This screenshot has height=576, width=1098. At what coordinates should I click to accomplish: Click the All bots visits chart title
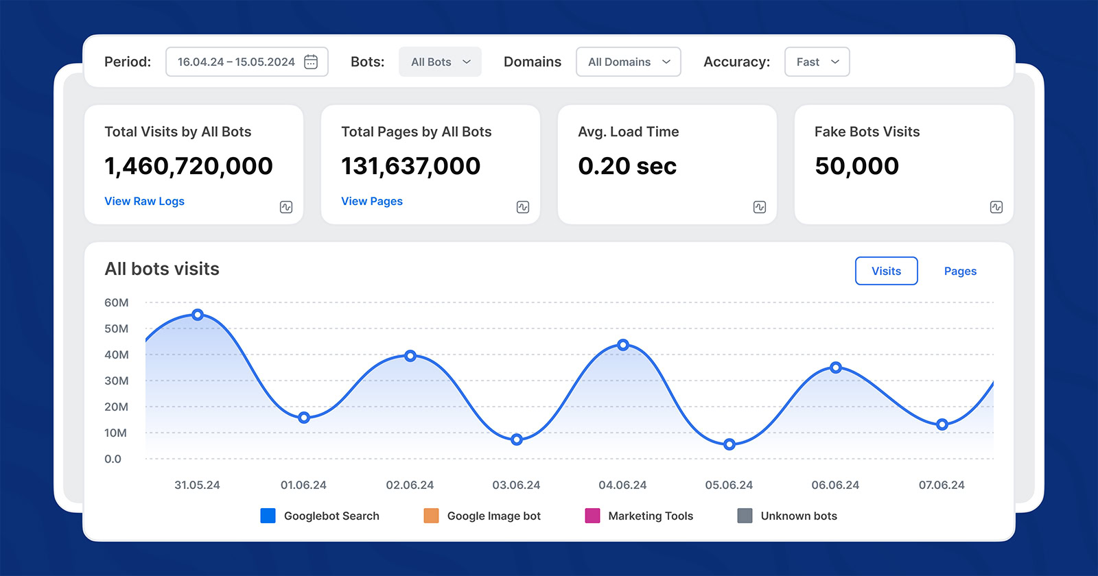[x=162, y=269]
